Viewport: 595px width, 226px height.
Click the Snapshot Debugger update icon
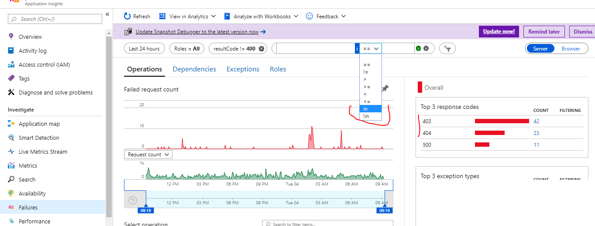128,32
